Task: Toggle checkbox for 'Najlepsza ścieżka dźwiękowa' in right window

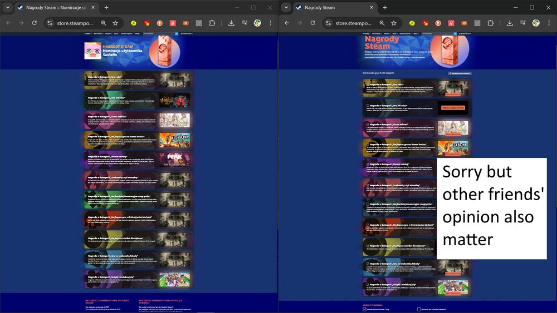Action: pyautogui.click(x=368, y=246)
